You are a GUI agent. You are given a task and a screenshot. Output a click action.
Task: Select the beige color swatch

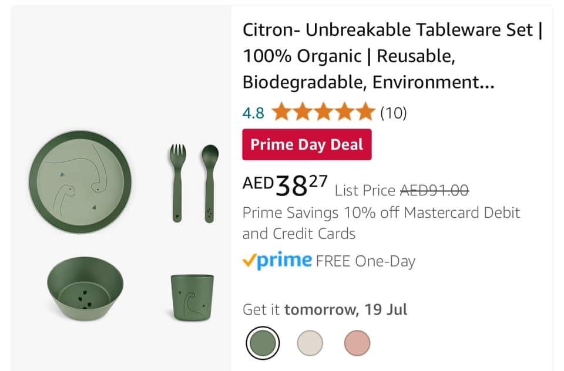pos(310,343)
